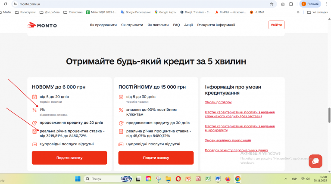Open the Розкриття інформації menu item
This screenshot has width=331, height=184.
pos(216,25)
